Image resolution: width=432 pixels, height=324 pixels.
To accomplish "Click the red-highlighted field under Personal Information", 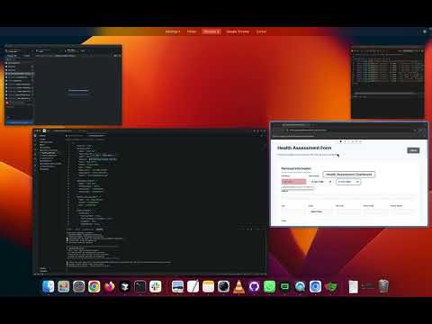I will click(x=293, y=182).
